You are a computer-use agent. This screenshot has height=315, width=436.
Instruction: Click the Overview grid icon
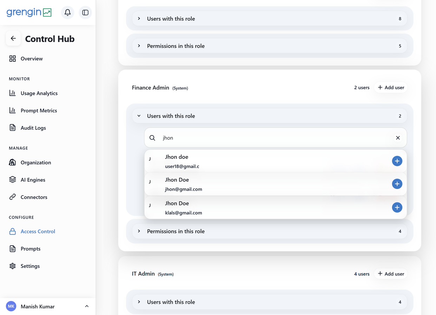point(13,58)
